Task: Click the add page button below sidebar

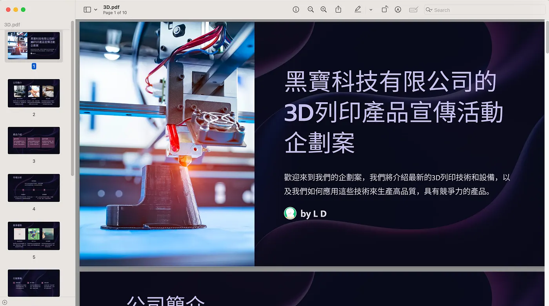Action: tap(5, 302)
